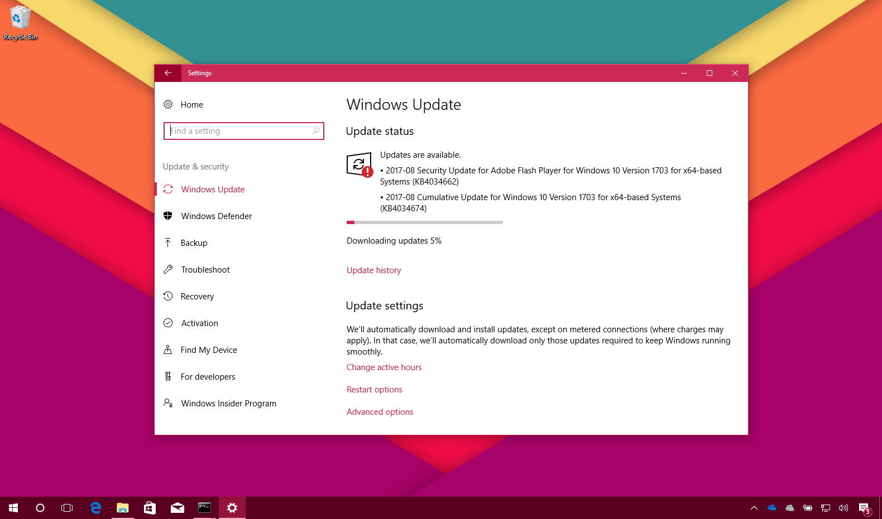
Task: Click the update status alert icon
Action: (359, 165)
